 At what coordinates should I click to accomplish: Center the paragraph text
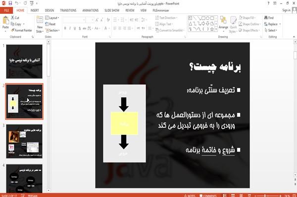pos(119,28)
